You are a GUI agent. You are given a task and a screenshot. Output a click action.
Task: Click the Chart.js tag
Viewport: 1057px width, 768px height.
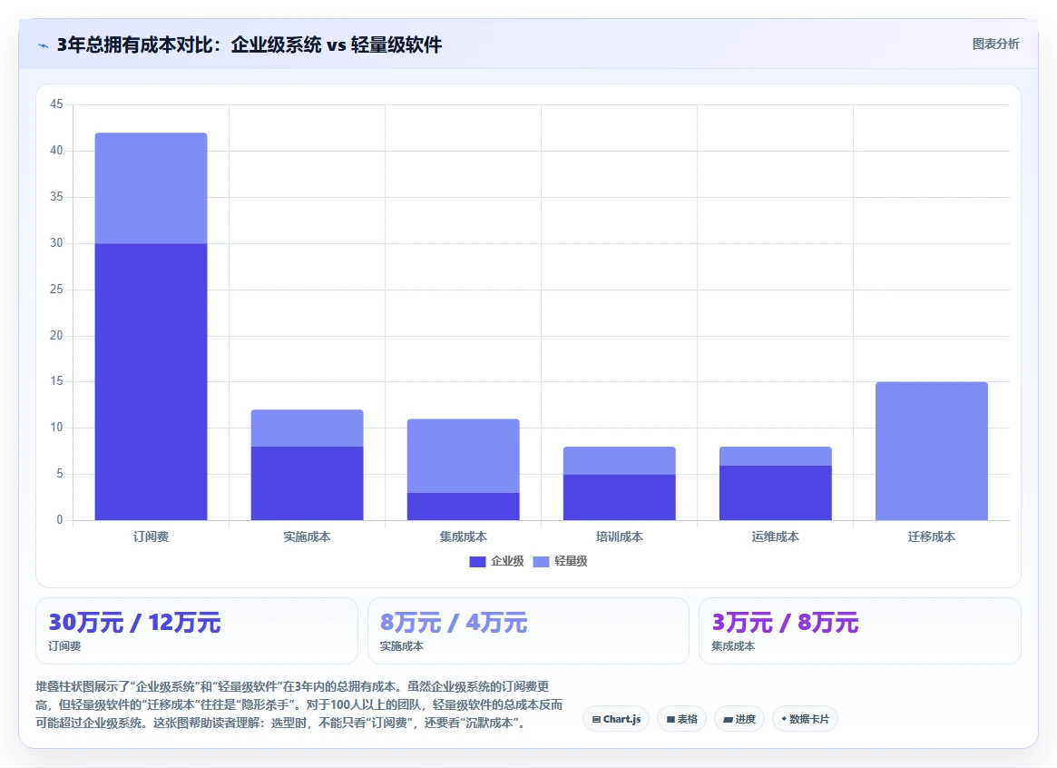click(x=616, y=719)
